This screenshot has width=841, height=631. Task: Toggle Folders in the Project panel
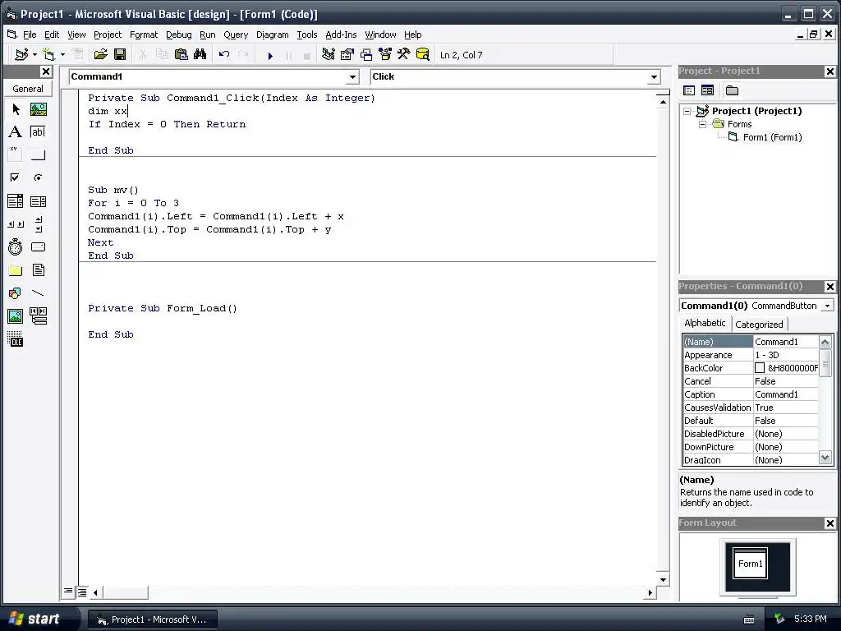pyautogui.click(x=732, y=90)
